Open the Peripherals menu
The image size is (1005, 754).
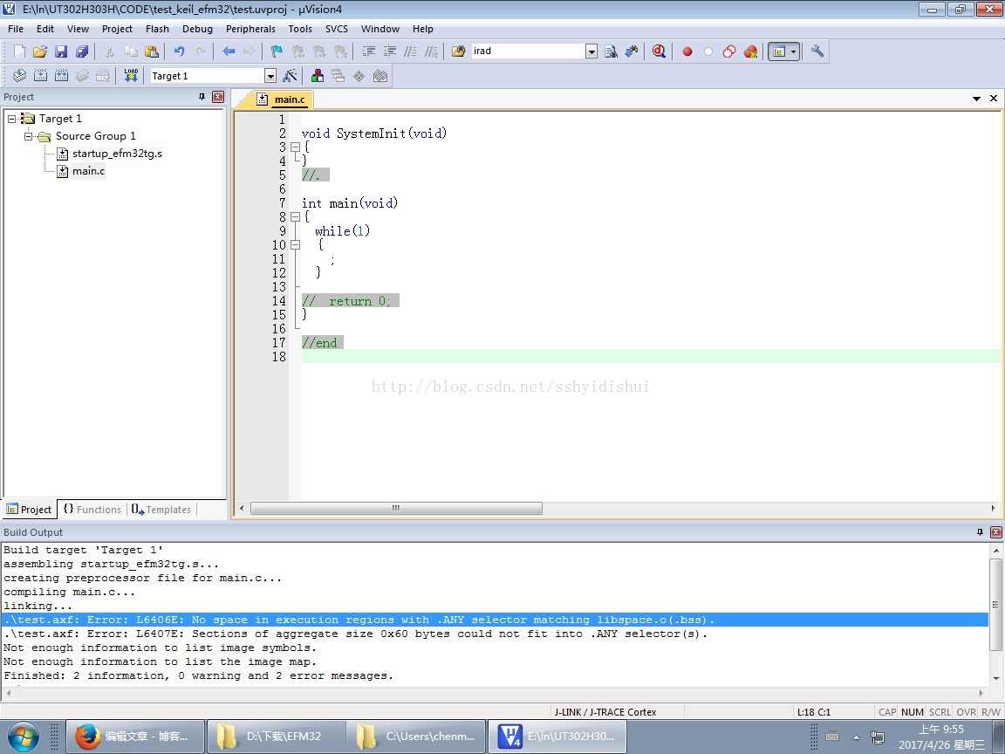click(x=250, y=29)
